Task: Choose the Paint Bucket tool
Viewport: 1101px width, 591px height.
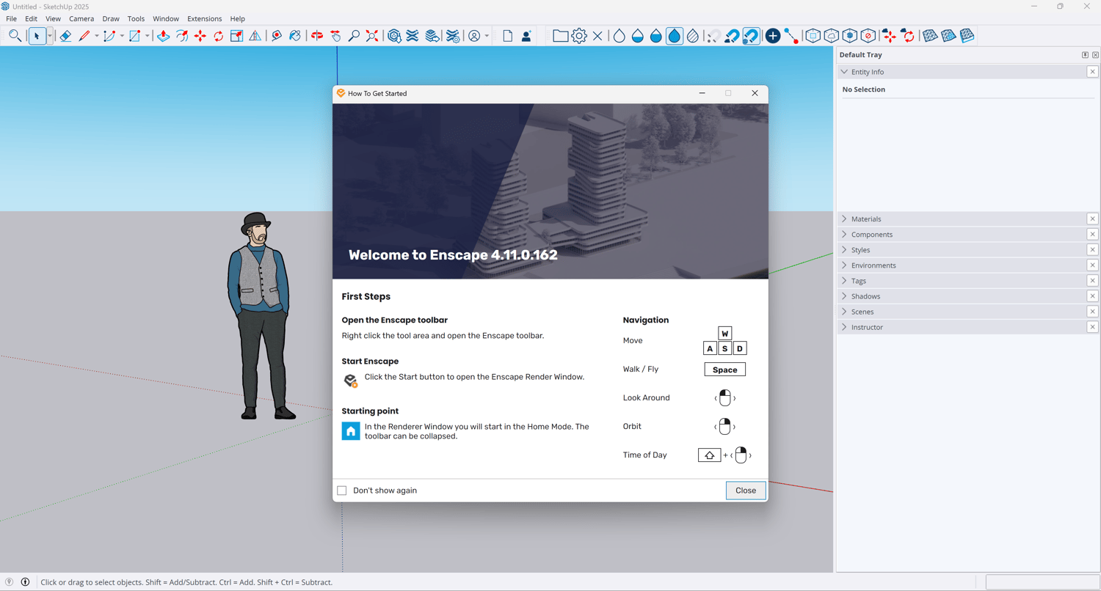Action: [295, 36]
